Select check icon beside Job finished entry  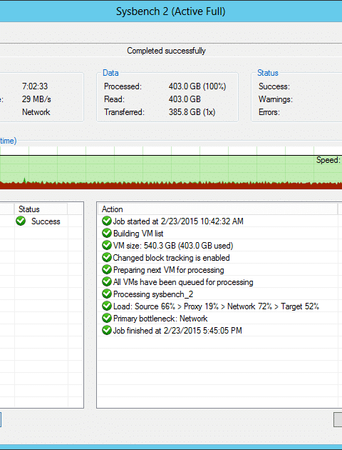pyautogui.click(x=107, y=330)
